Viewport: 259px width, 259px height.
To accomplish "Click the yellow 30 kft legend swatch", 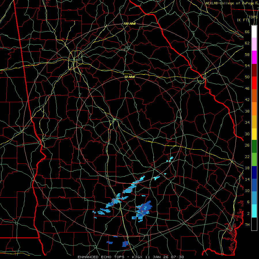I will 254,134.
